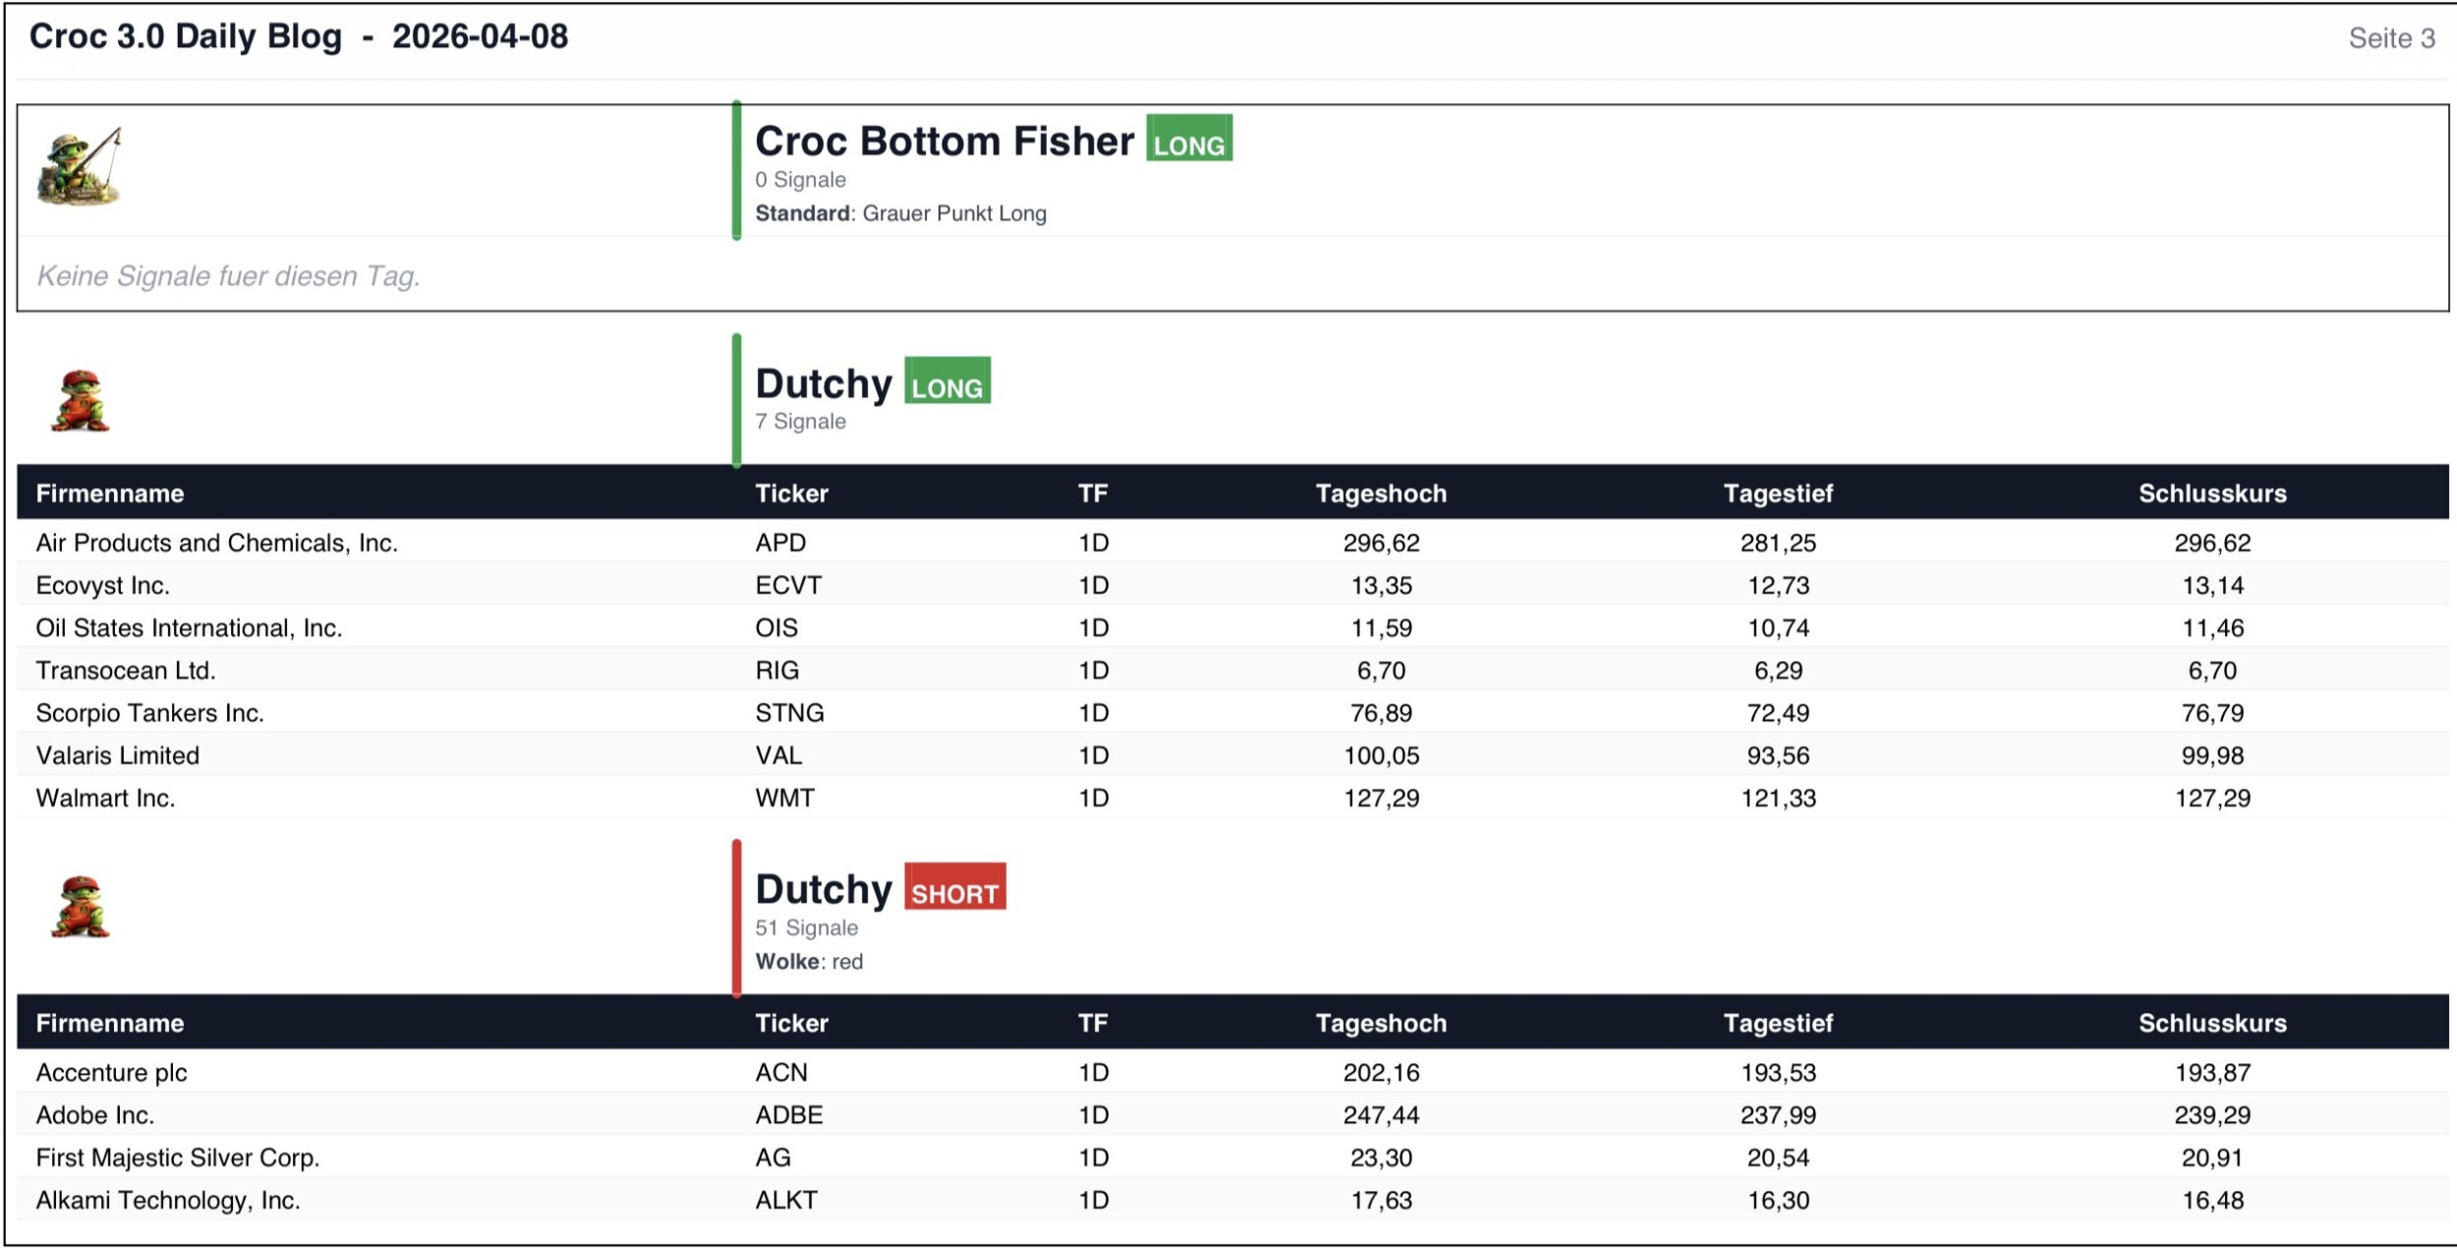Click the Tageshoch header in the Dutchy Short table
The height and width of the screenshot is (1248, 2457).
(1381, 1023)
